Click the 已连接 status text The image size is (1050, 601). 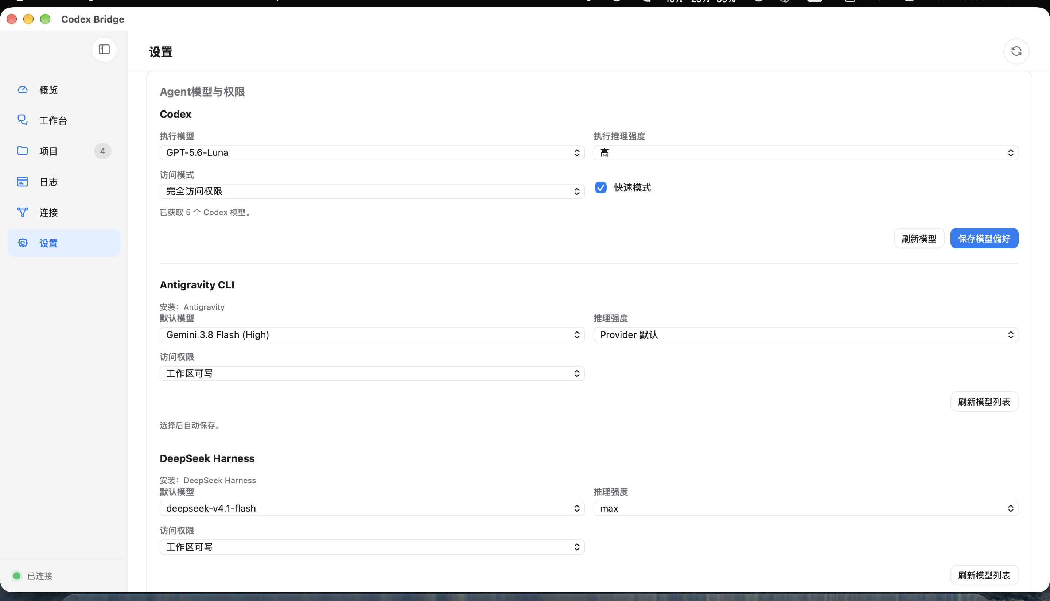point(40,576)
